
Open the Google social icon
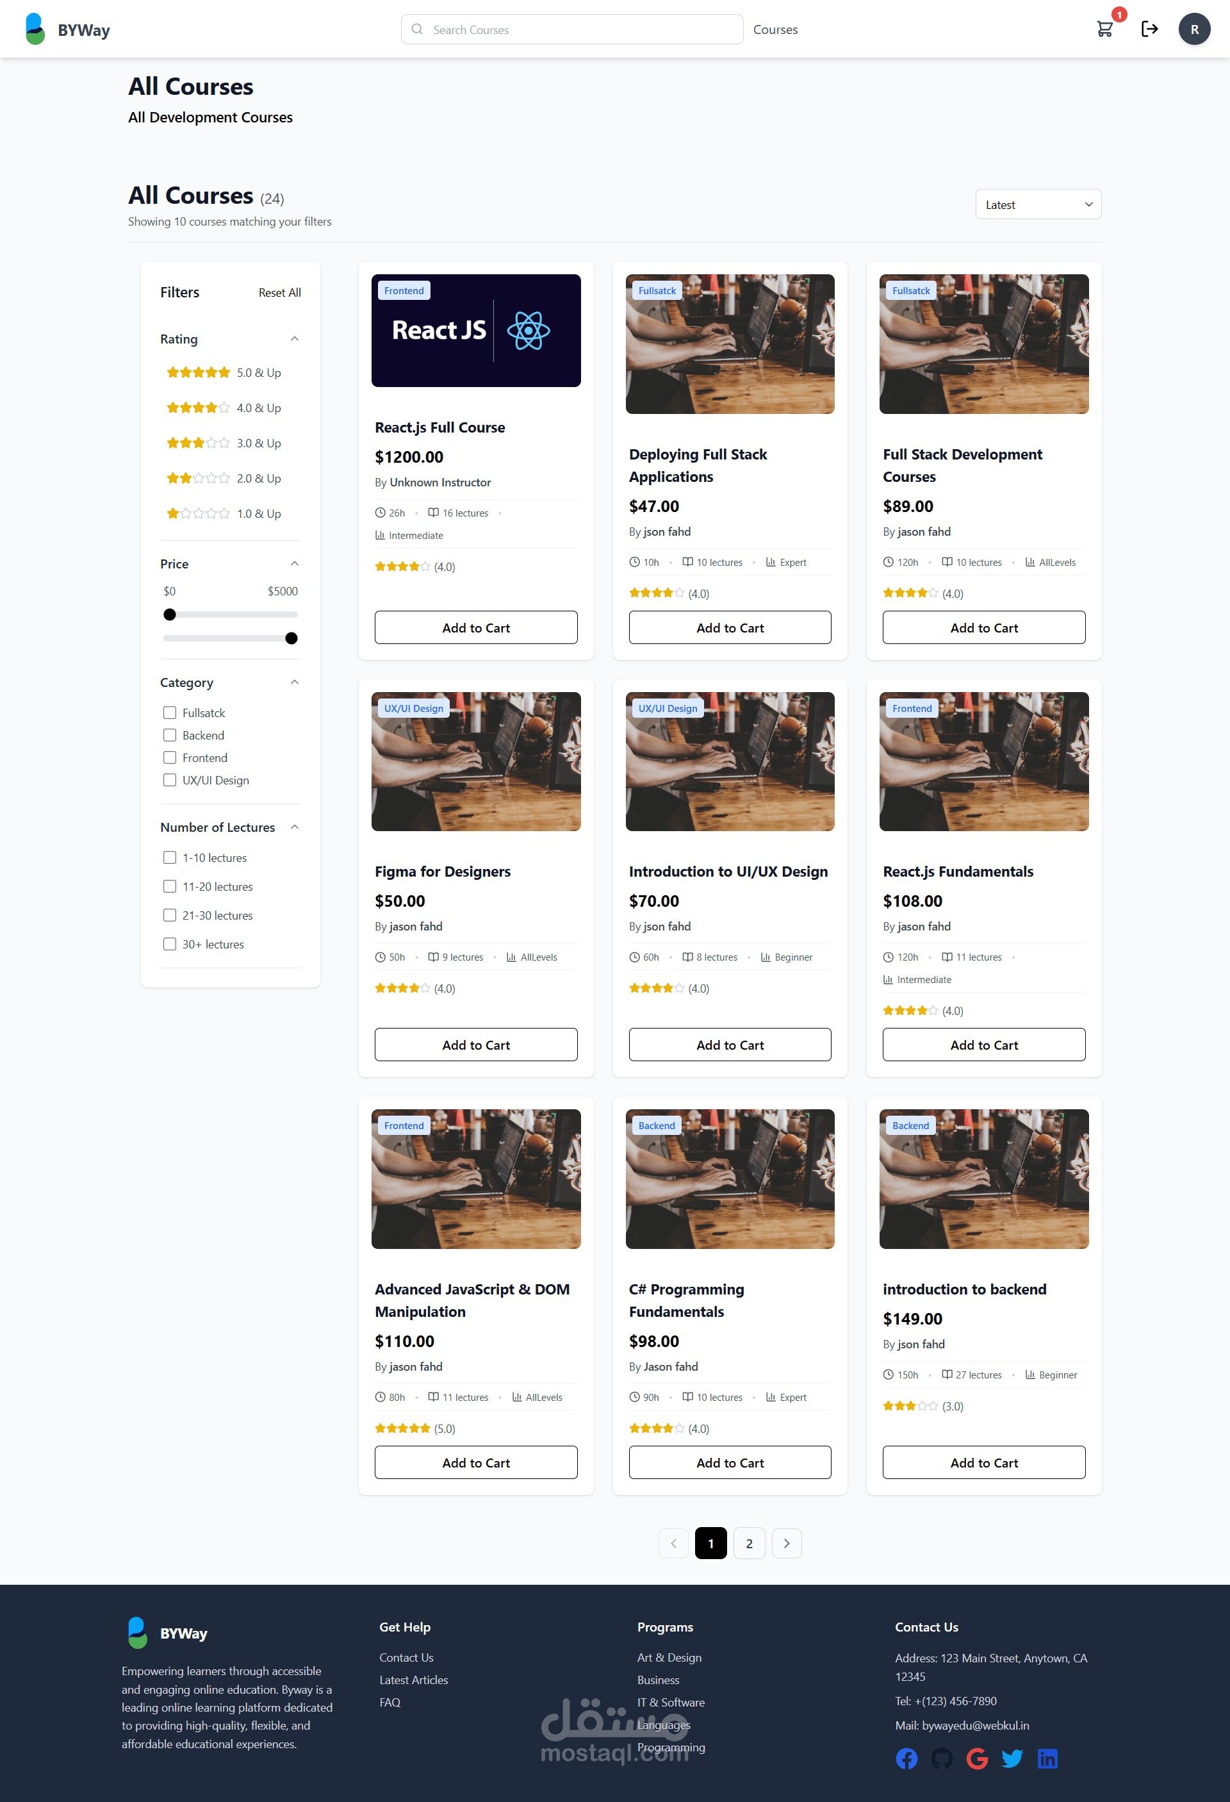(976, 1758)
